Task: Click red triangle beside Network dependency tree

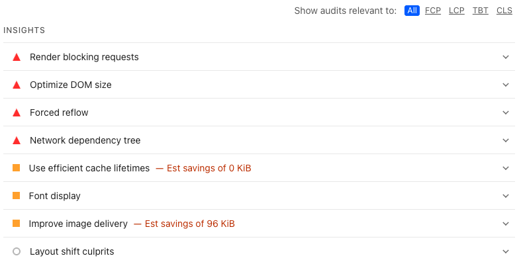Action: pos(17,140)
